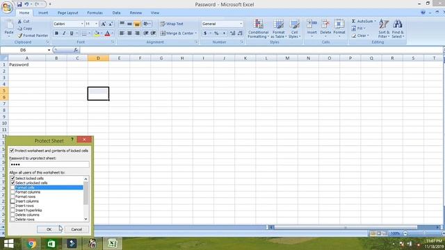Uncheck Select locked cells
Viewport: 445px width, 250px height.
[13, 178]
